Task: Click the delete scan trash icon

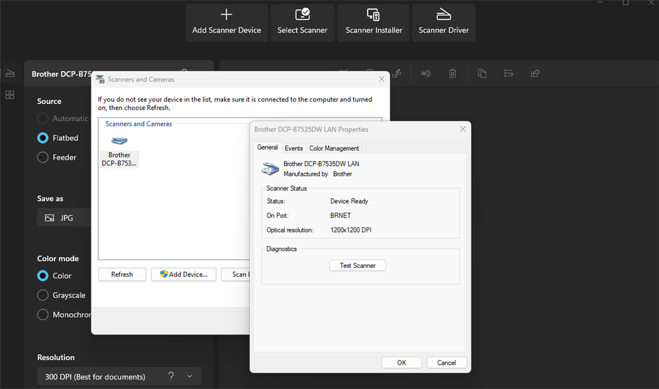Action: pos(452,73)
